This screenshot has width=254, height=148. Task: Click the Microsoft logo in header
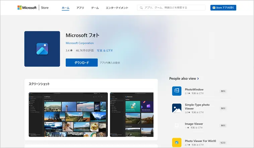[27, 8]
